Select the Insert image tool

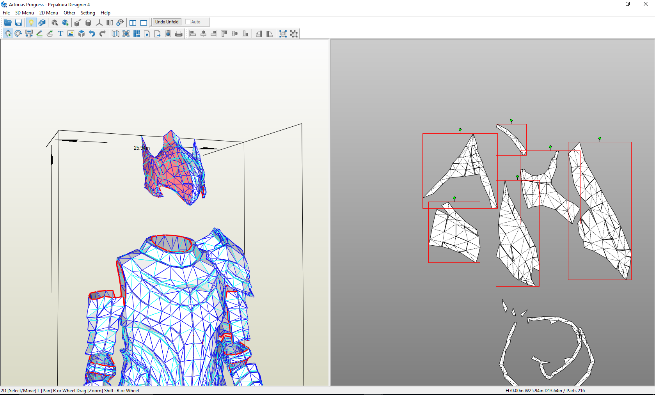71,34
